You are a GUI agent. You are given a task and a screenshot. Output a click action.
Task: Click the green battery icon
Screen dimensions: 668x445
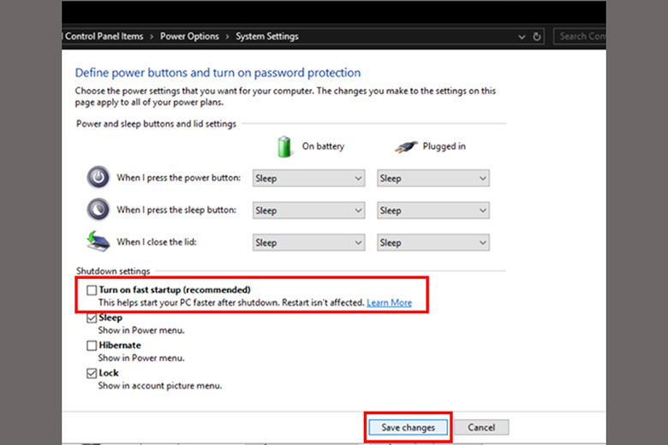click(x=285, y=146)
